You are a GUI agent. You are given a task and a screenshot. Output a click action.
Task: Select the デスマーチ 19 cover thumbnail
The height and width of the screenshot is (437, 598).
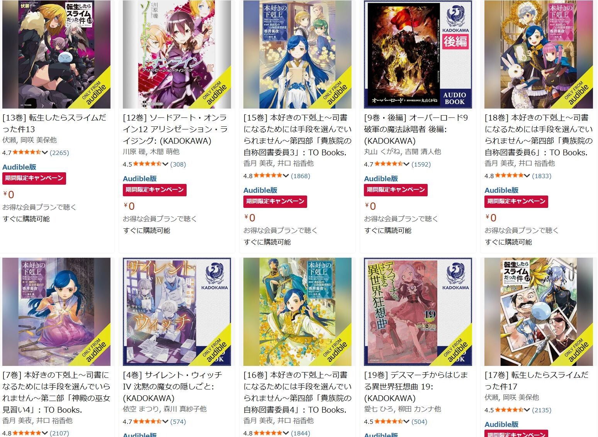click(x=418, y=311)
